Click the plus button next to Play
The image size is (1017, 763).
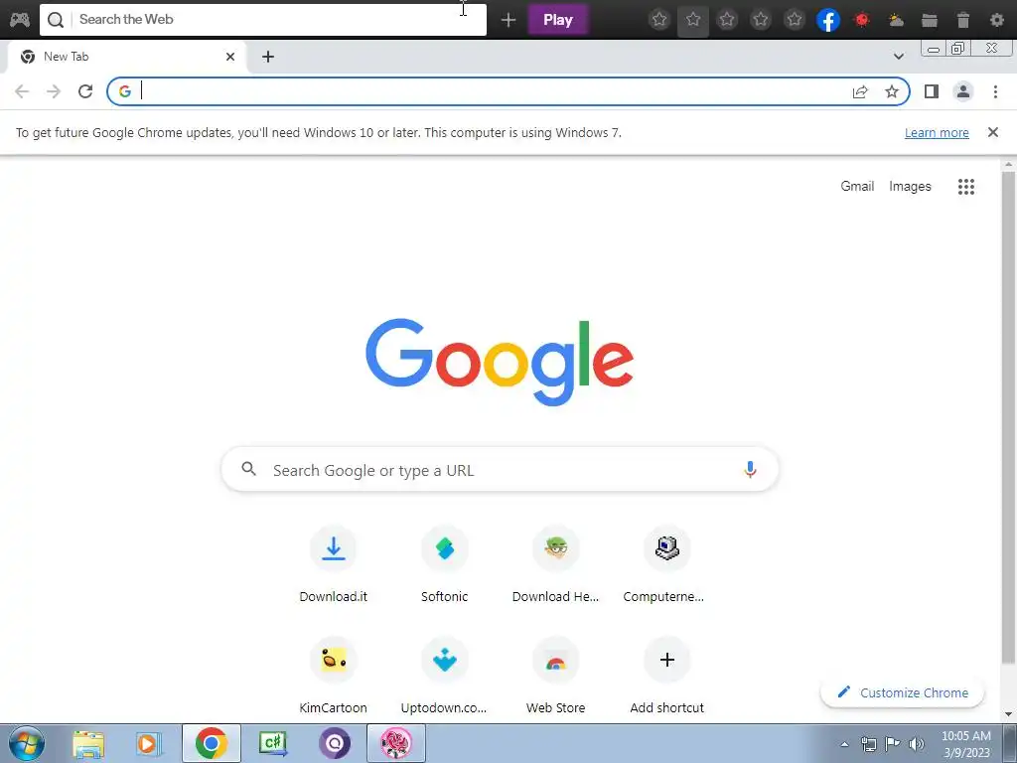(x=508, y=20)
